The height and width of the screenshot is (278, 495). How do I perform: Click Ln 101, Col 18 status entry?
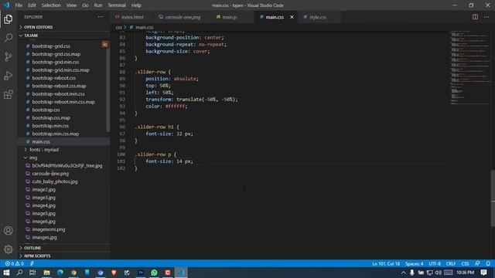(386, 263)
